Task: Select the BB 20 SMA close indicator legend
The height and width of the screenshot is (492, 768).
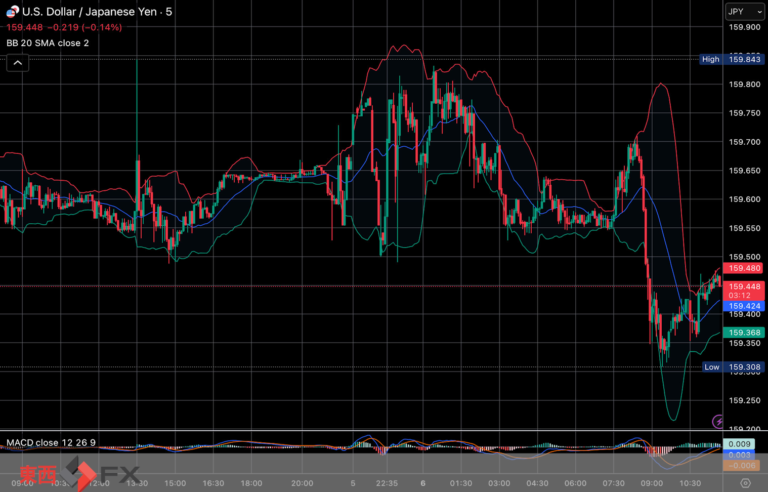Action: point(48,43)
